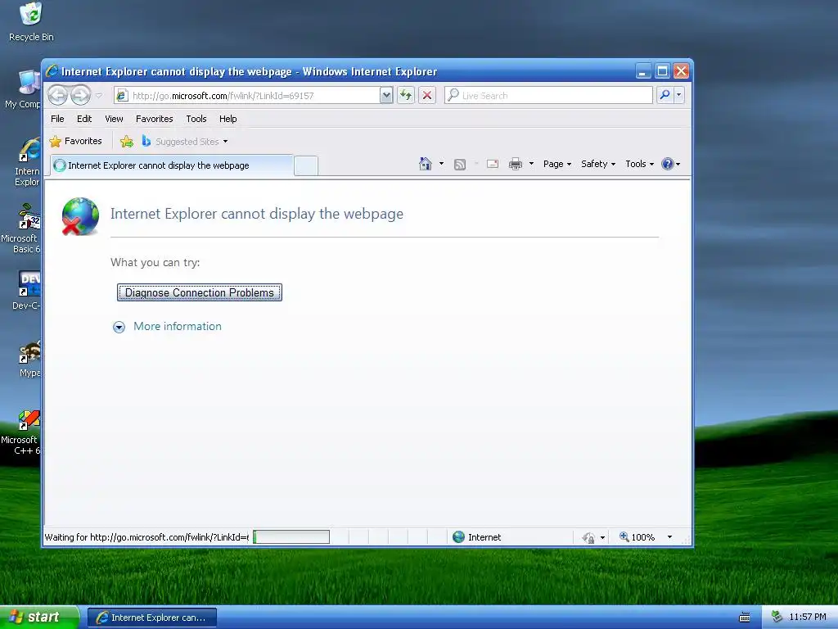This screenshot has width=838, height=629.
Task: Select the Recycle Bin desktop icon
Action: (x=31, y=22)
